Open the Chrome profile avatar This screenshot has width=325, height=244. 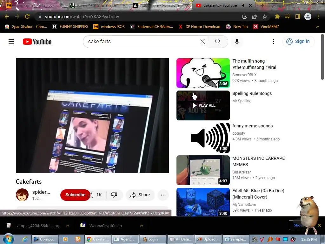308,17
